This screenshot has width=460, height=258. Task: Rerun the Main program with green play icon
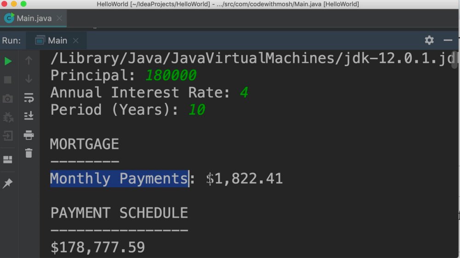[x=8, y=61]
